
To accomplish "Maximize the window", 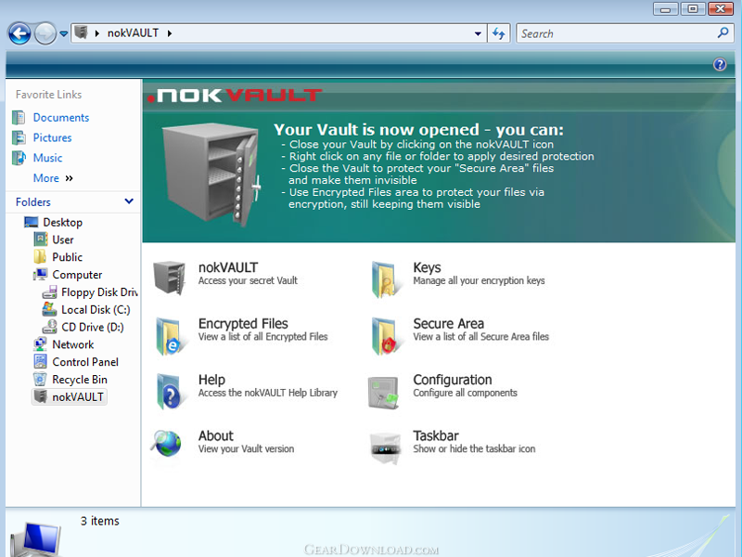I will [693, 9].
